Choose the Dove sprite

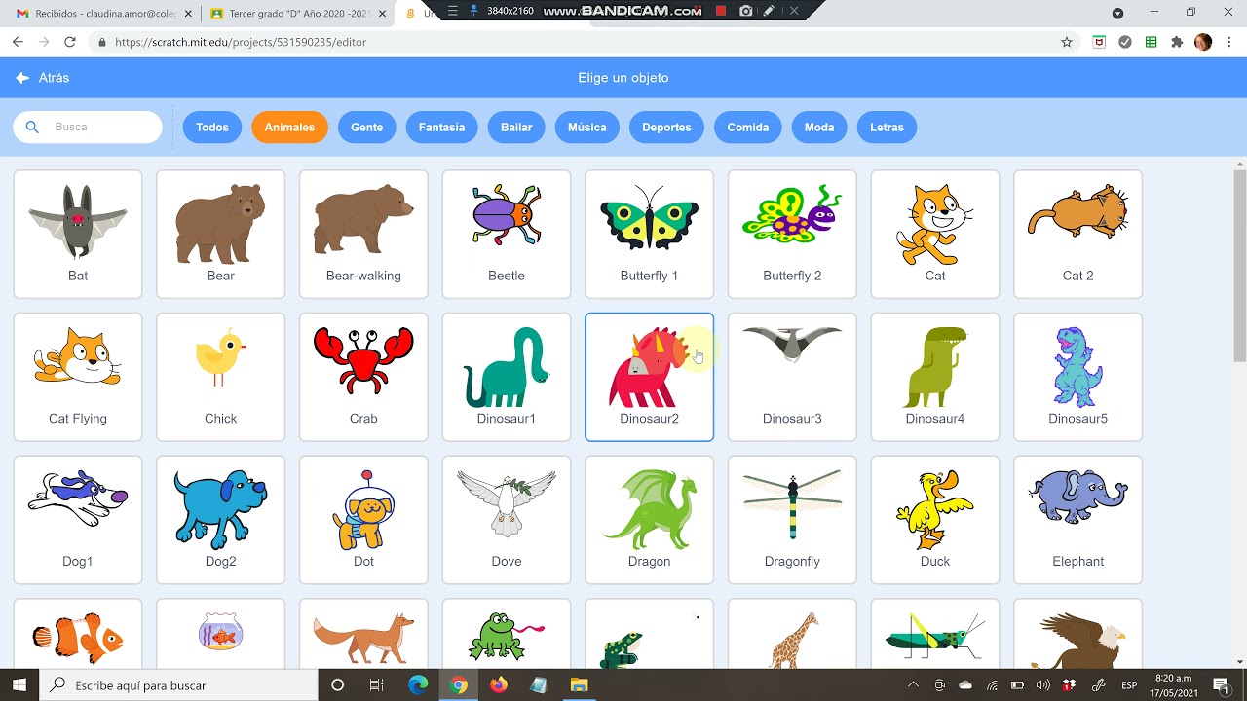pyautogui.click(x=507, y=520)
